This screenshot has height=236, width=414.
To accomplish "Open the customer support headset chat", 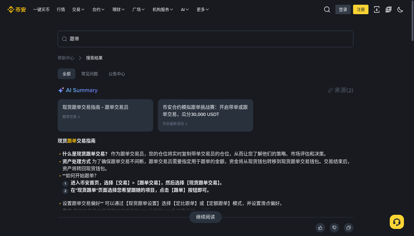I will 397,222.
